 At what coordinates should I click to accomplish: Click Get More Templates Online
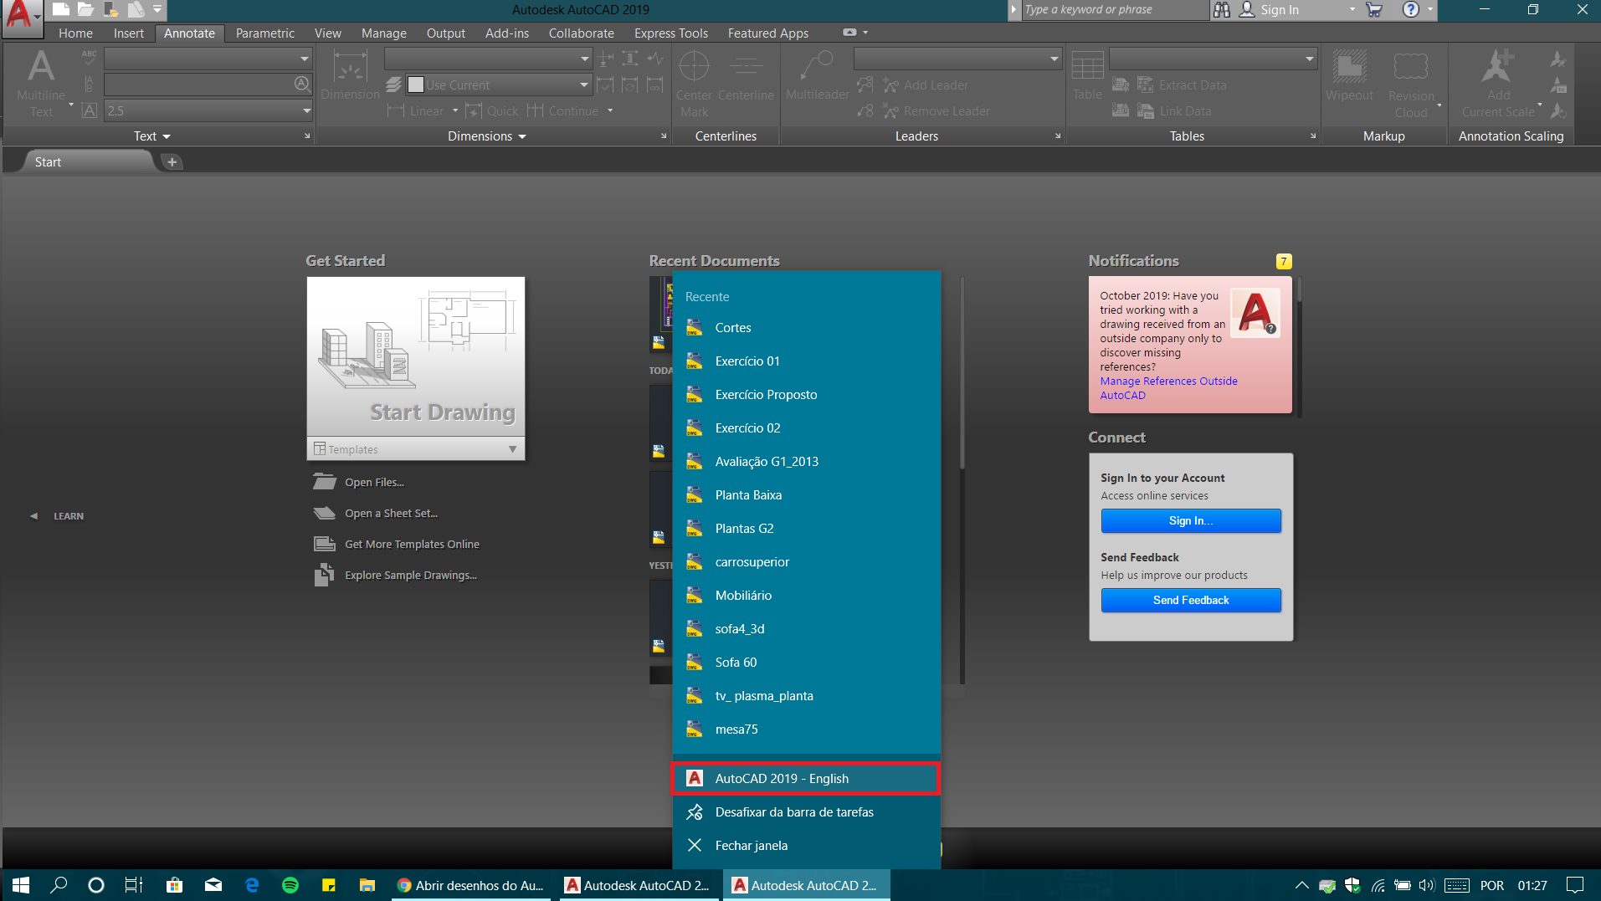coord(412,544)
